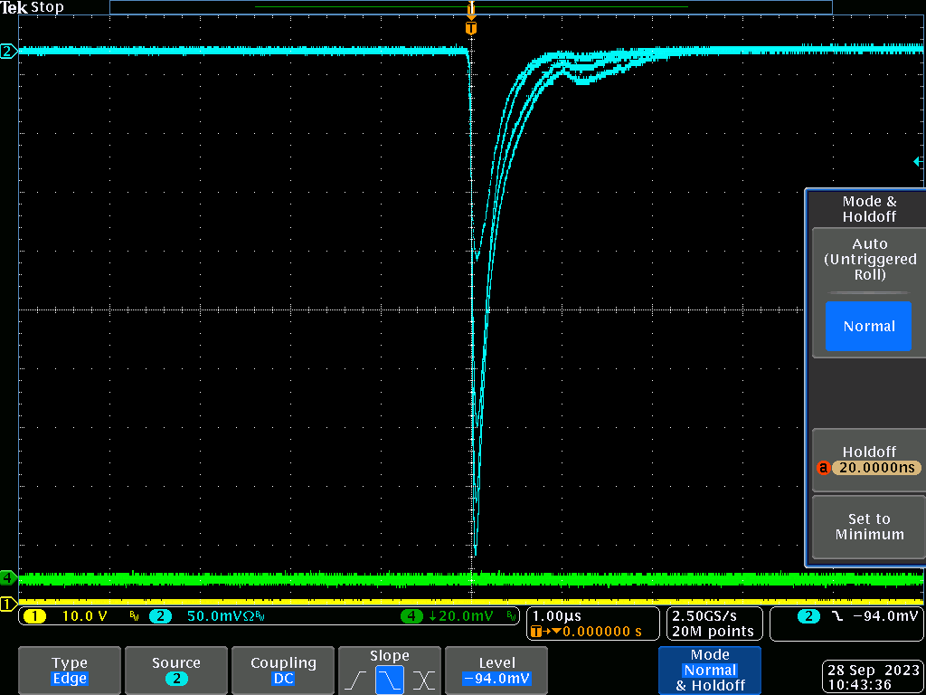This screenshot has width=926, height=695.
Task: Select the either-edge slope icon
Action: pos(422,679)
